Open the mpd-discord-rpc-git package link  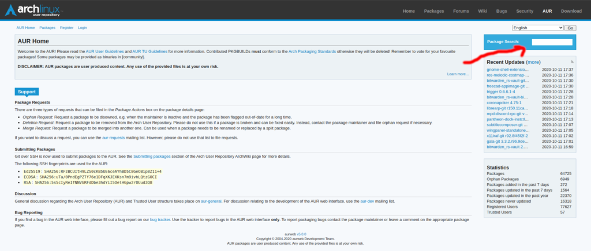(x=508, y=113)
